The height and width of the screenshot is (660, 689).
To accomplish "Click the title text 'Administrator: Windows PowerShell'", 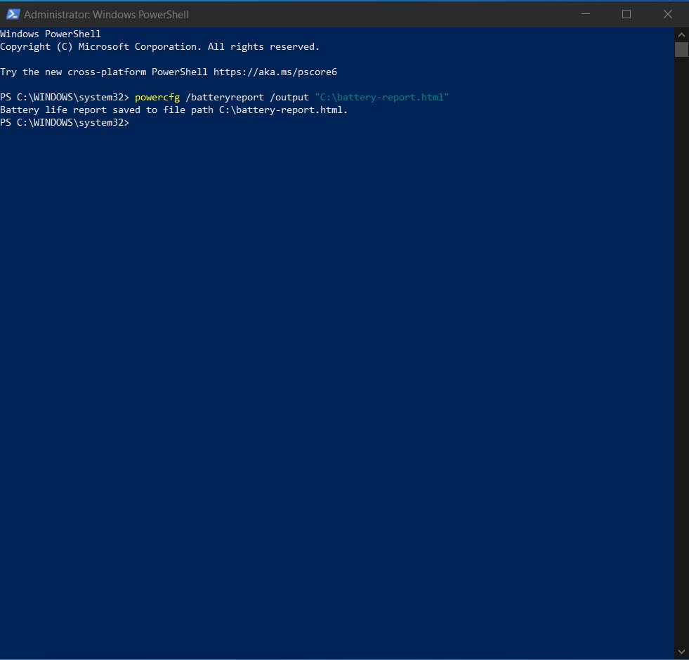I will (106, 15).
